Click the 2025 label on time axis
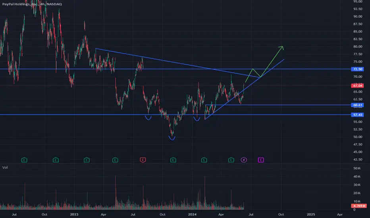Screen dimensions: 370x218 click(x=311, y=214)
